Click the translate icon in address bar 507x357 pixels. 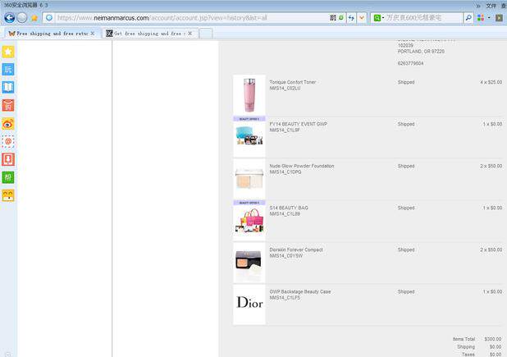pos(333,18)
